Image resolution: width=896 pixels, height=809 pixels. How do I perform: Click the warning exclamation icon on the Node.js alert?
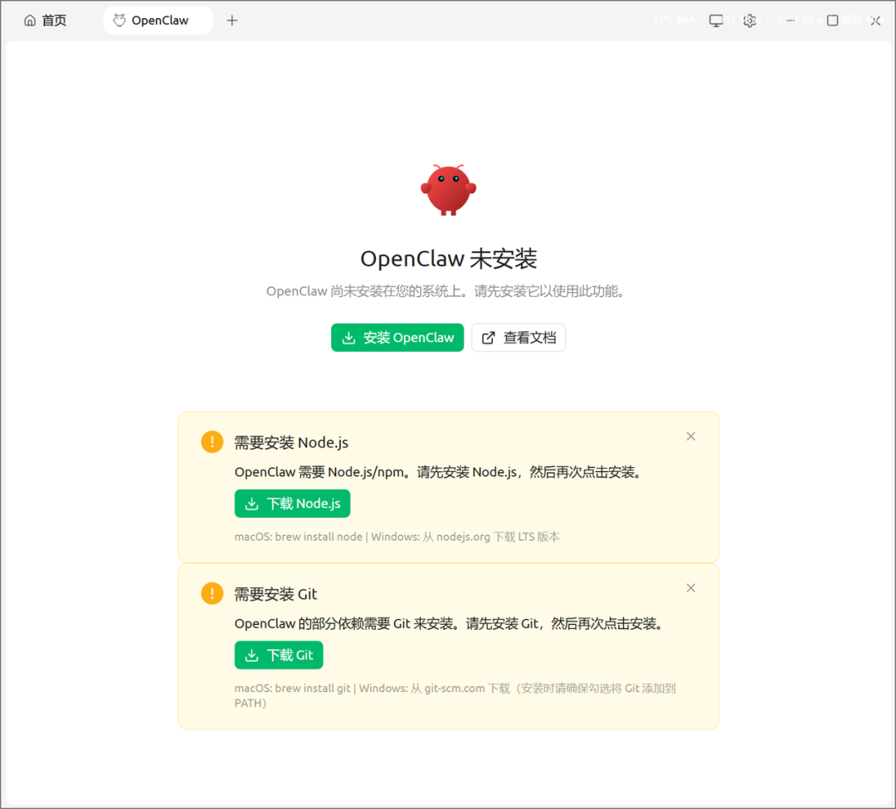coord(212,441)
